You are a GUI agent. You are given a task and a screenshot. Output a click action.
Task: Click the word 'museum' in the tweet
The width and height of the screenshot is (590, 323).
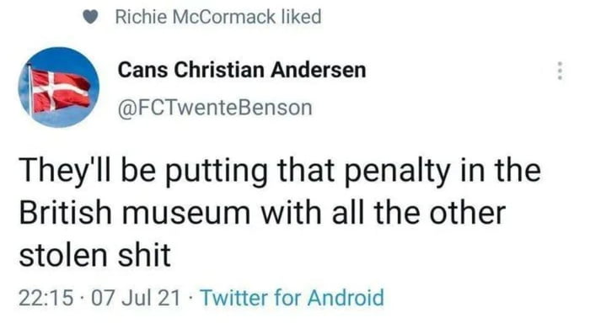pyautogui.click(x=186, y=214)
